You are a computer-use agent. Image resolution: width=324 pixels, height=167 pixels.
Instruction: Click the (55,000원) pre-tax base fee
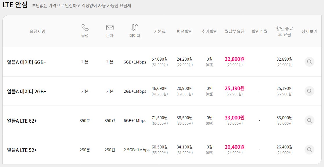(159, 153)
